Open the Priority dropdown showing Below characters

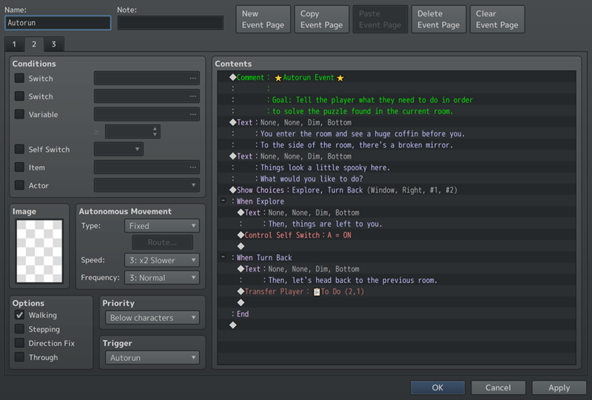pyautogui.click(x=153, y=318)
